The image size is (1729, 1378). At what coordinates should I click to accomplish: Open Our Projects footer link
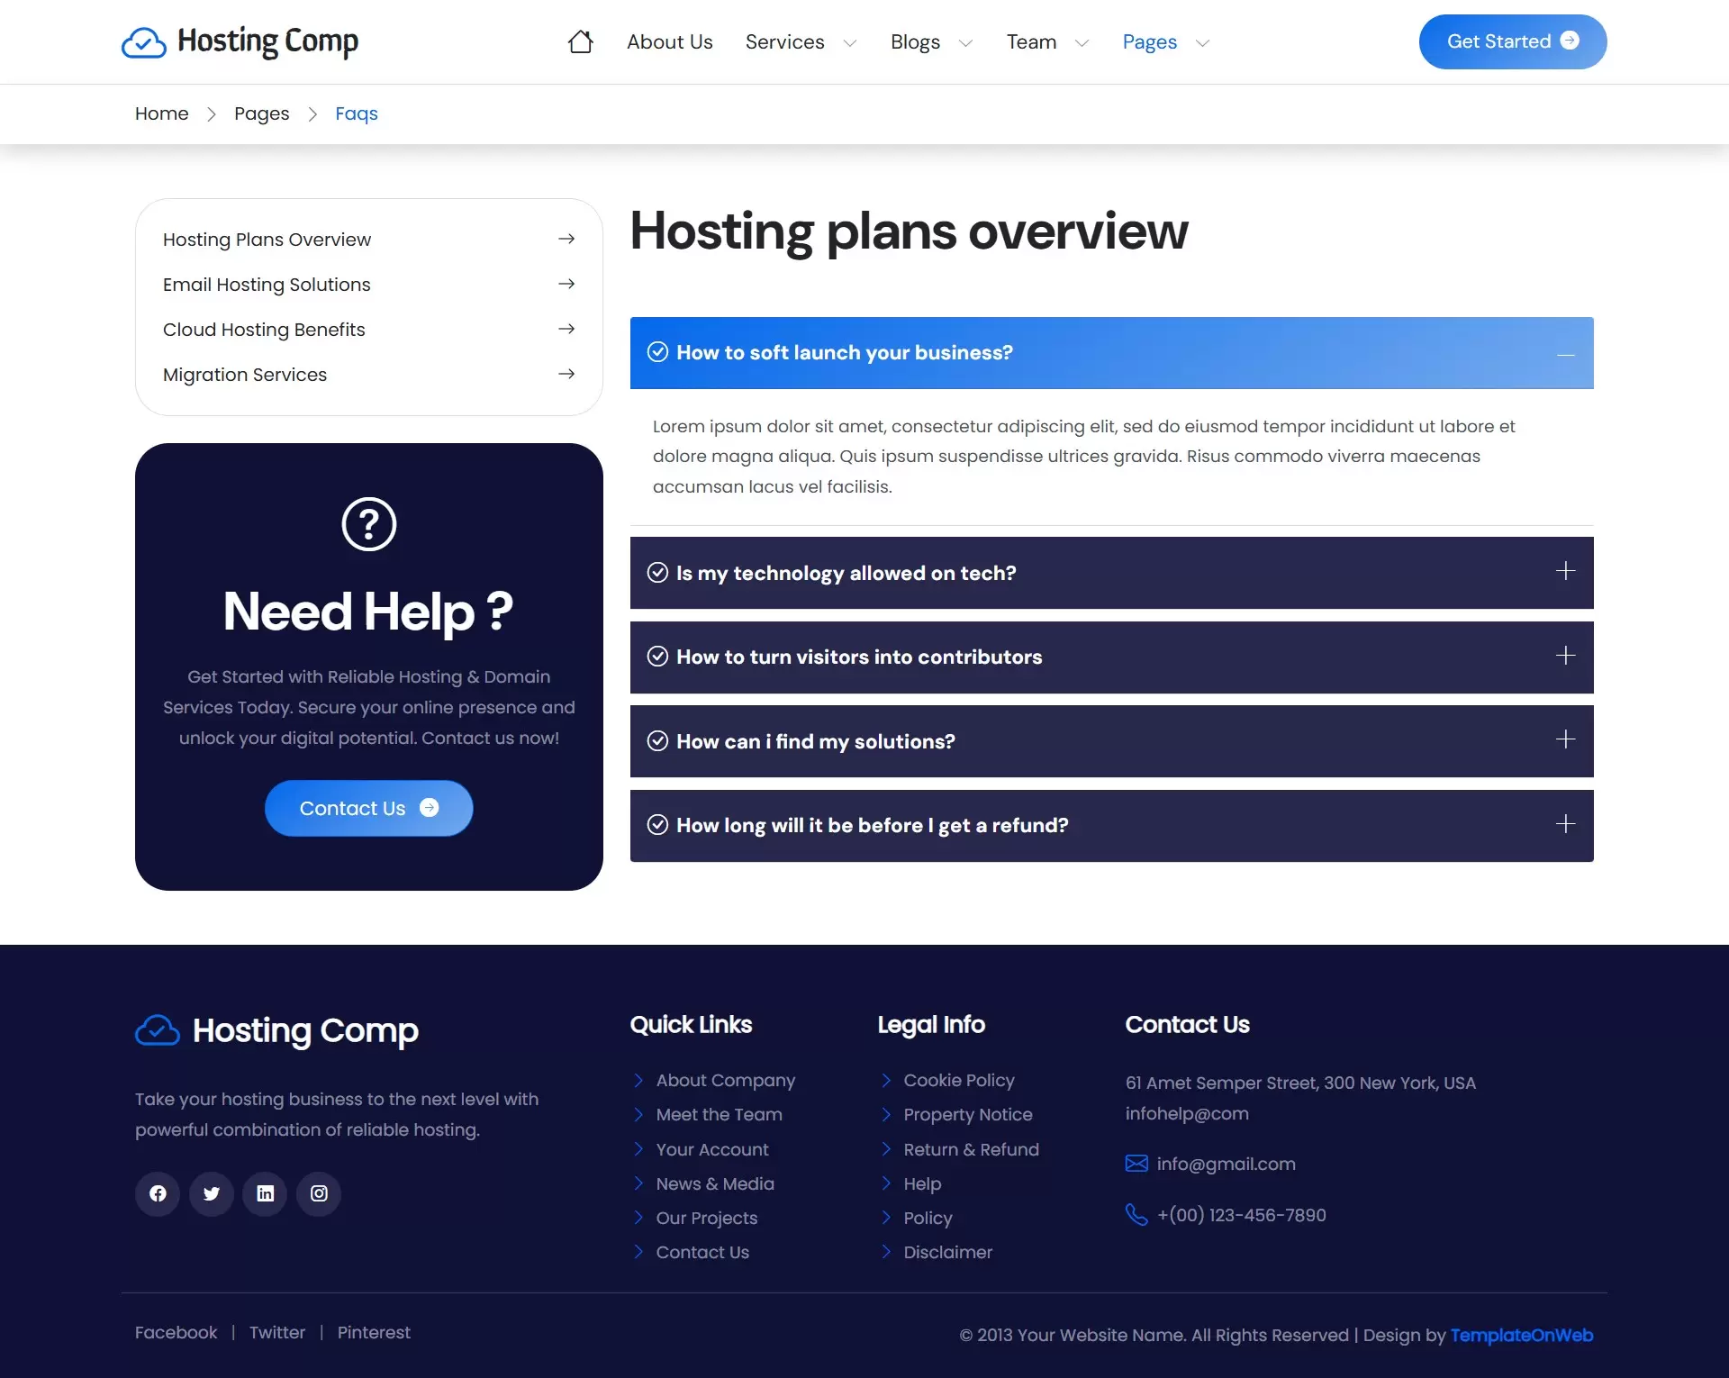click(x=707, y=1218)
